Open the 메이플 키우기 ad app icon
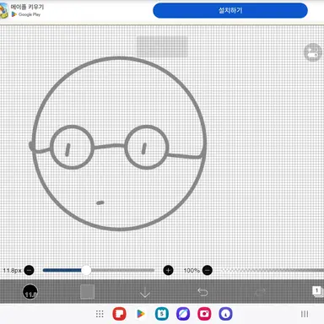This screenshot has height=324, width=324. [x=3, y=11]
